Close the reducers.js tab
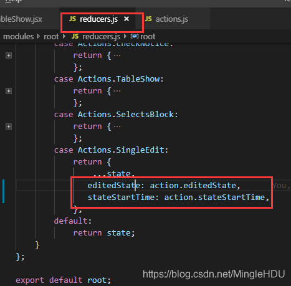This screenshot has width=291, height=286. [126, 19]
